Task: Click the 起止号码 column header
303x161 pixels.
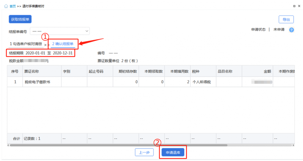Action: click(x=100, y=71)
